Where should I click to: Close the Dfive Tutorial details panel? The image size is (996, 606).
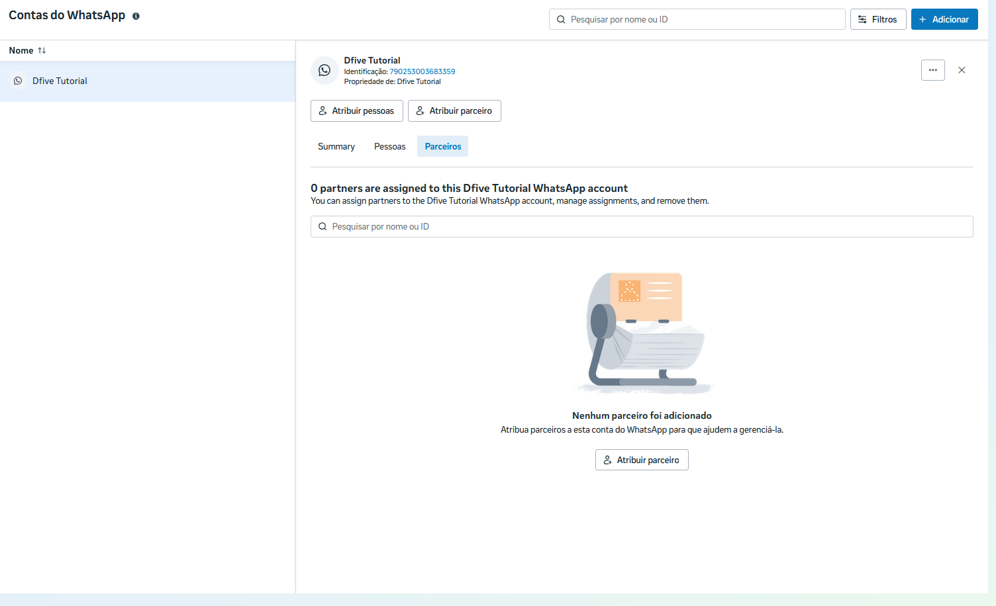[x=962, y=70]
